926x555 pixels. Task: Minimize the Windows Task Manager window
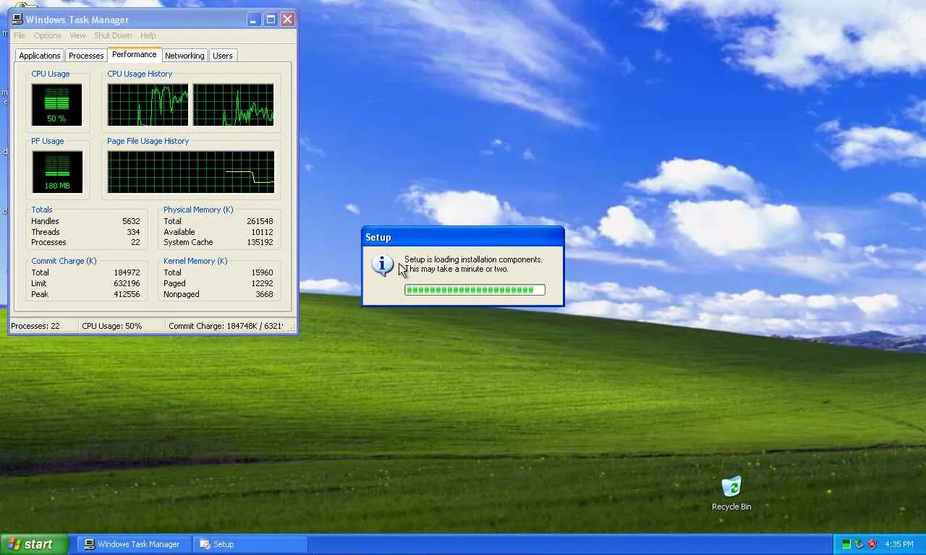[254, 20]
